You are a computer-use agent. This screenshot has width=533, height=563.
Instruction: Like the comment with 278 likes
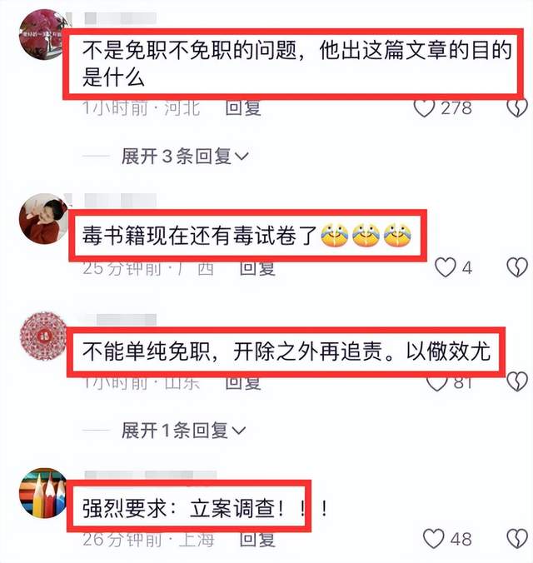click(424, 108)
